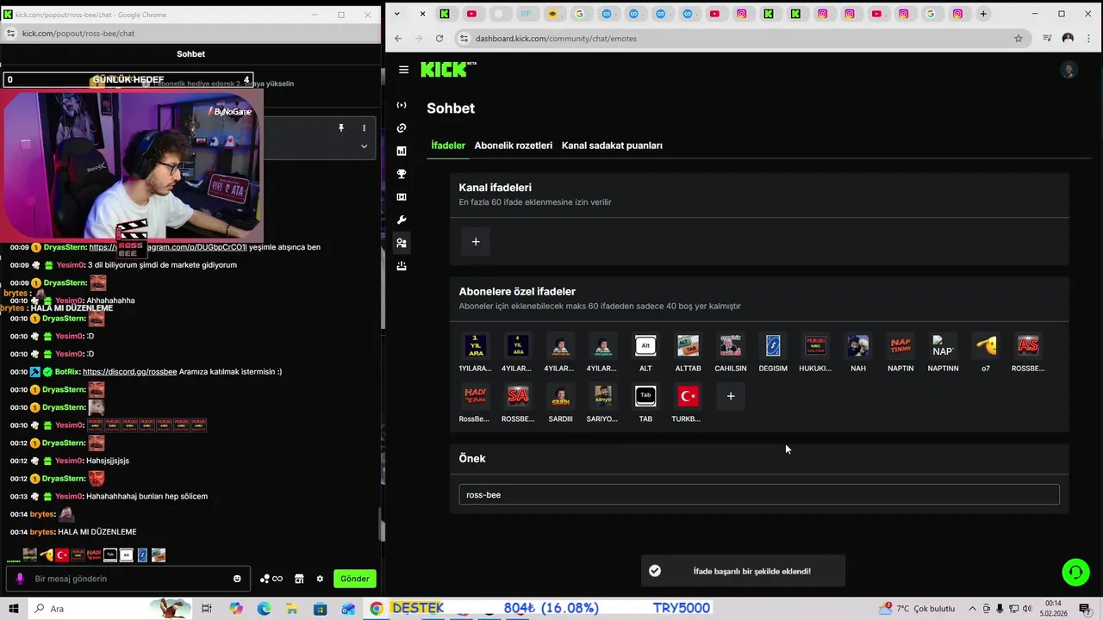Click the GÜNLÜK HEDEF goal bar
Screen dimensions: 1103x620
(x=128, y=79)
